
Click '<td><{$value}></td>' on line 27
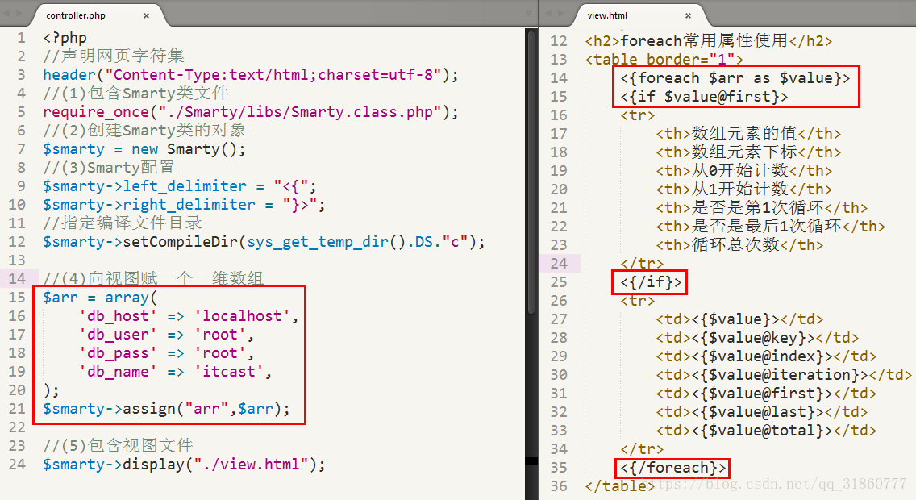[x=739, y=319]
